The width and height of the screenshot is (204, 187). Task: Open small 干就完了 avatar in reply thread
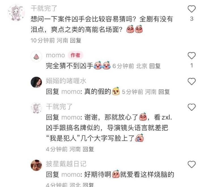click(x=36, y=108)
